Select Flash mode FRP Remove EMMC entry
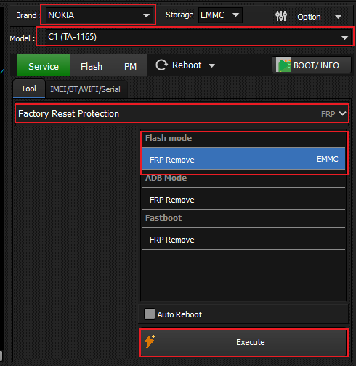The height and width of the screenshot is (366, 356). (243, 159)
